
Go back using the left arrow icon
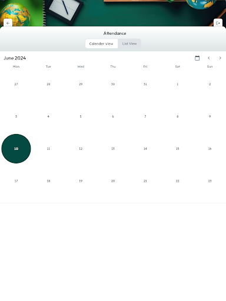8,23
